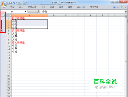Restore the workbook window
This screenshot has width=128, height=97.
(122, 7)
